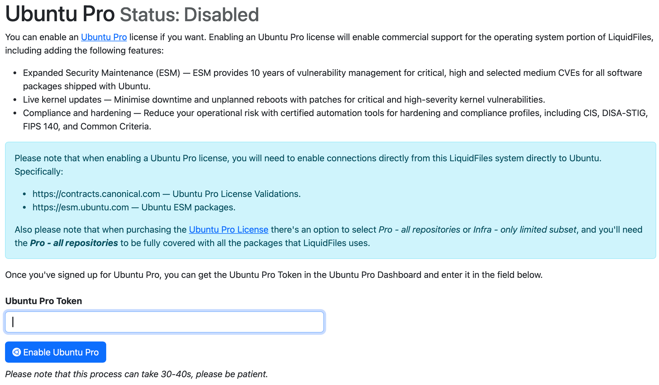Open the Ubuntu Pro link in the intro paragraph

click(104, 37)
